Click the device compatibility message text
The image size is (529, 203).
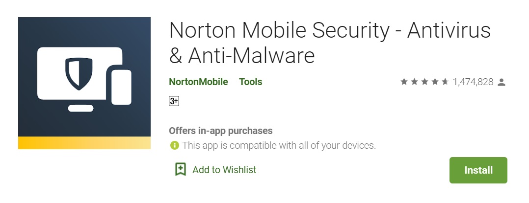tap(279, 145)
